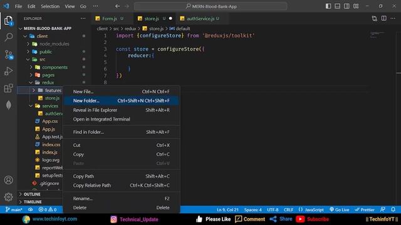Click the open changes icon in editor toolbar

[375, 18]
